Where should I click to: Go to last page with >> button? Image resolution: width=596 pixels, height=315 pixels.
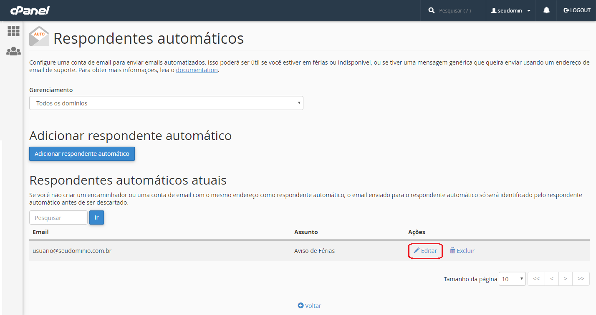click(581, 279)
